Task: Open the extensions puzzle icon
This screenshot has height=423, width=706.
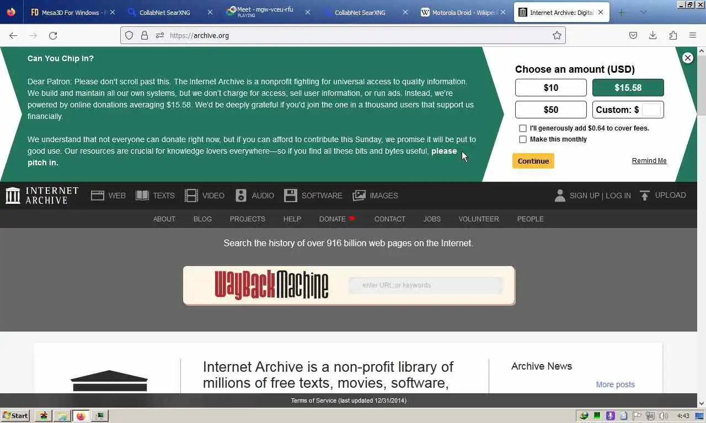Action: [x=673, y=35]
